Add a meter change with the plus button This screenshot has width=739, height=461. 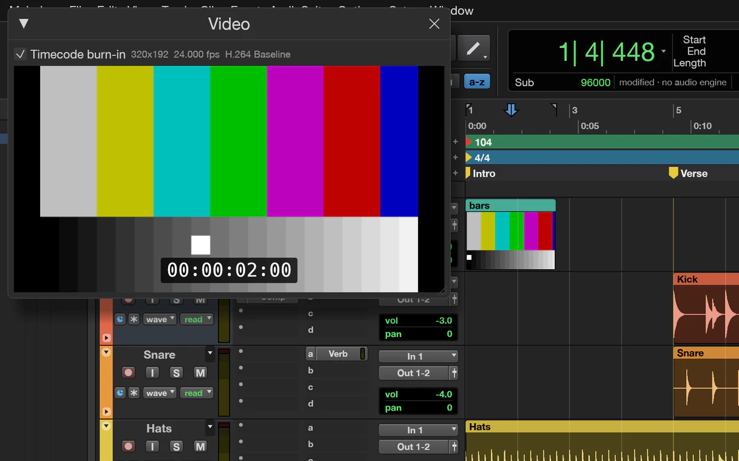(x=456, y=158)
